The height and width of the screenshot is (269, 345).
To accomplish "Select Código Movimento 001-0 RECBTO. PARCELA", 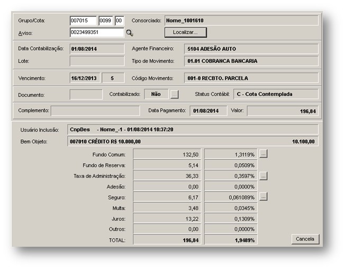I will pyautogui.click(x=251, y=78).
